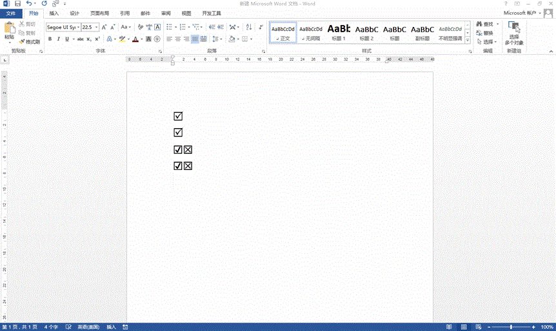The height and width of the screenshot is (331, 556).
Task: Click the Save icon in quick access toolbar
Action: [x=17, y=4]
